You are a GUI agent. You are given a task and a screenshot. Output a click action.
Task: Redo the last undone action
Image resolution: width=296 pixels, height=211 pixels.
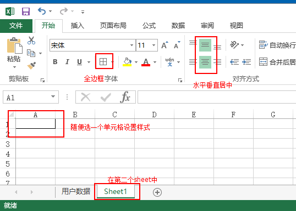click(64, 11)
